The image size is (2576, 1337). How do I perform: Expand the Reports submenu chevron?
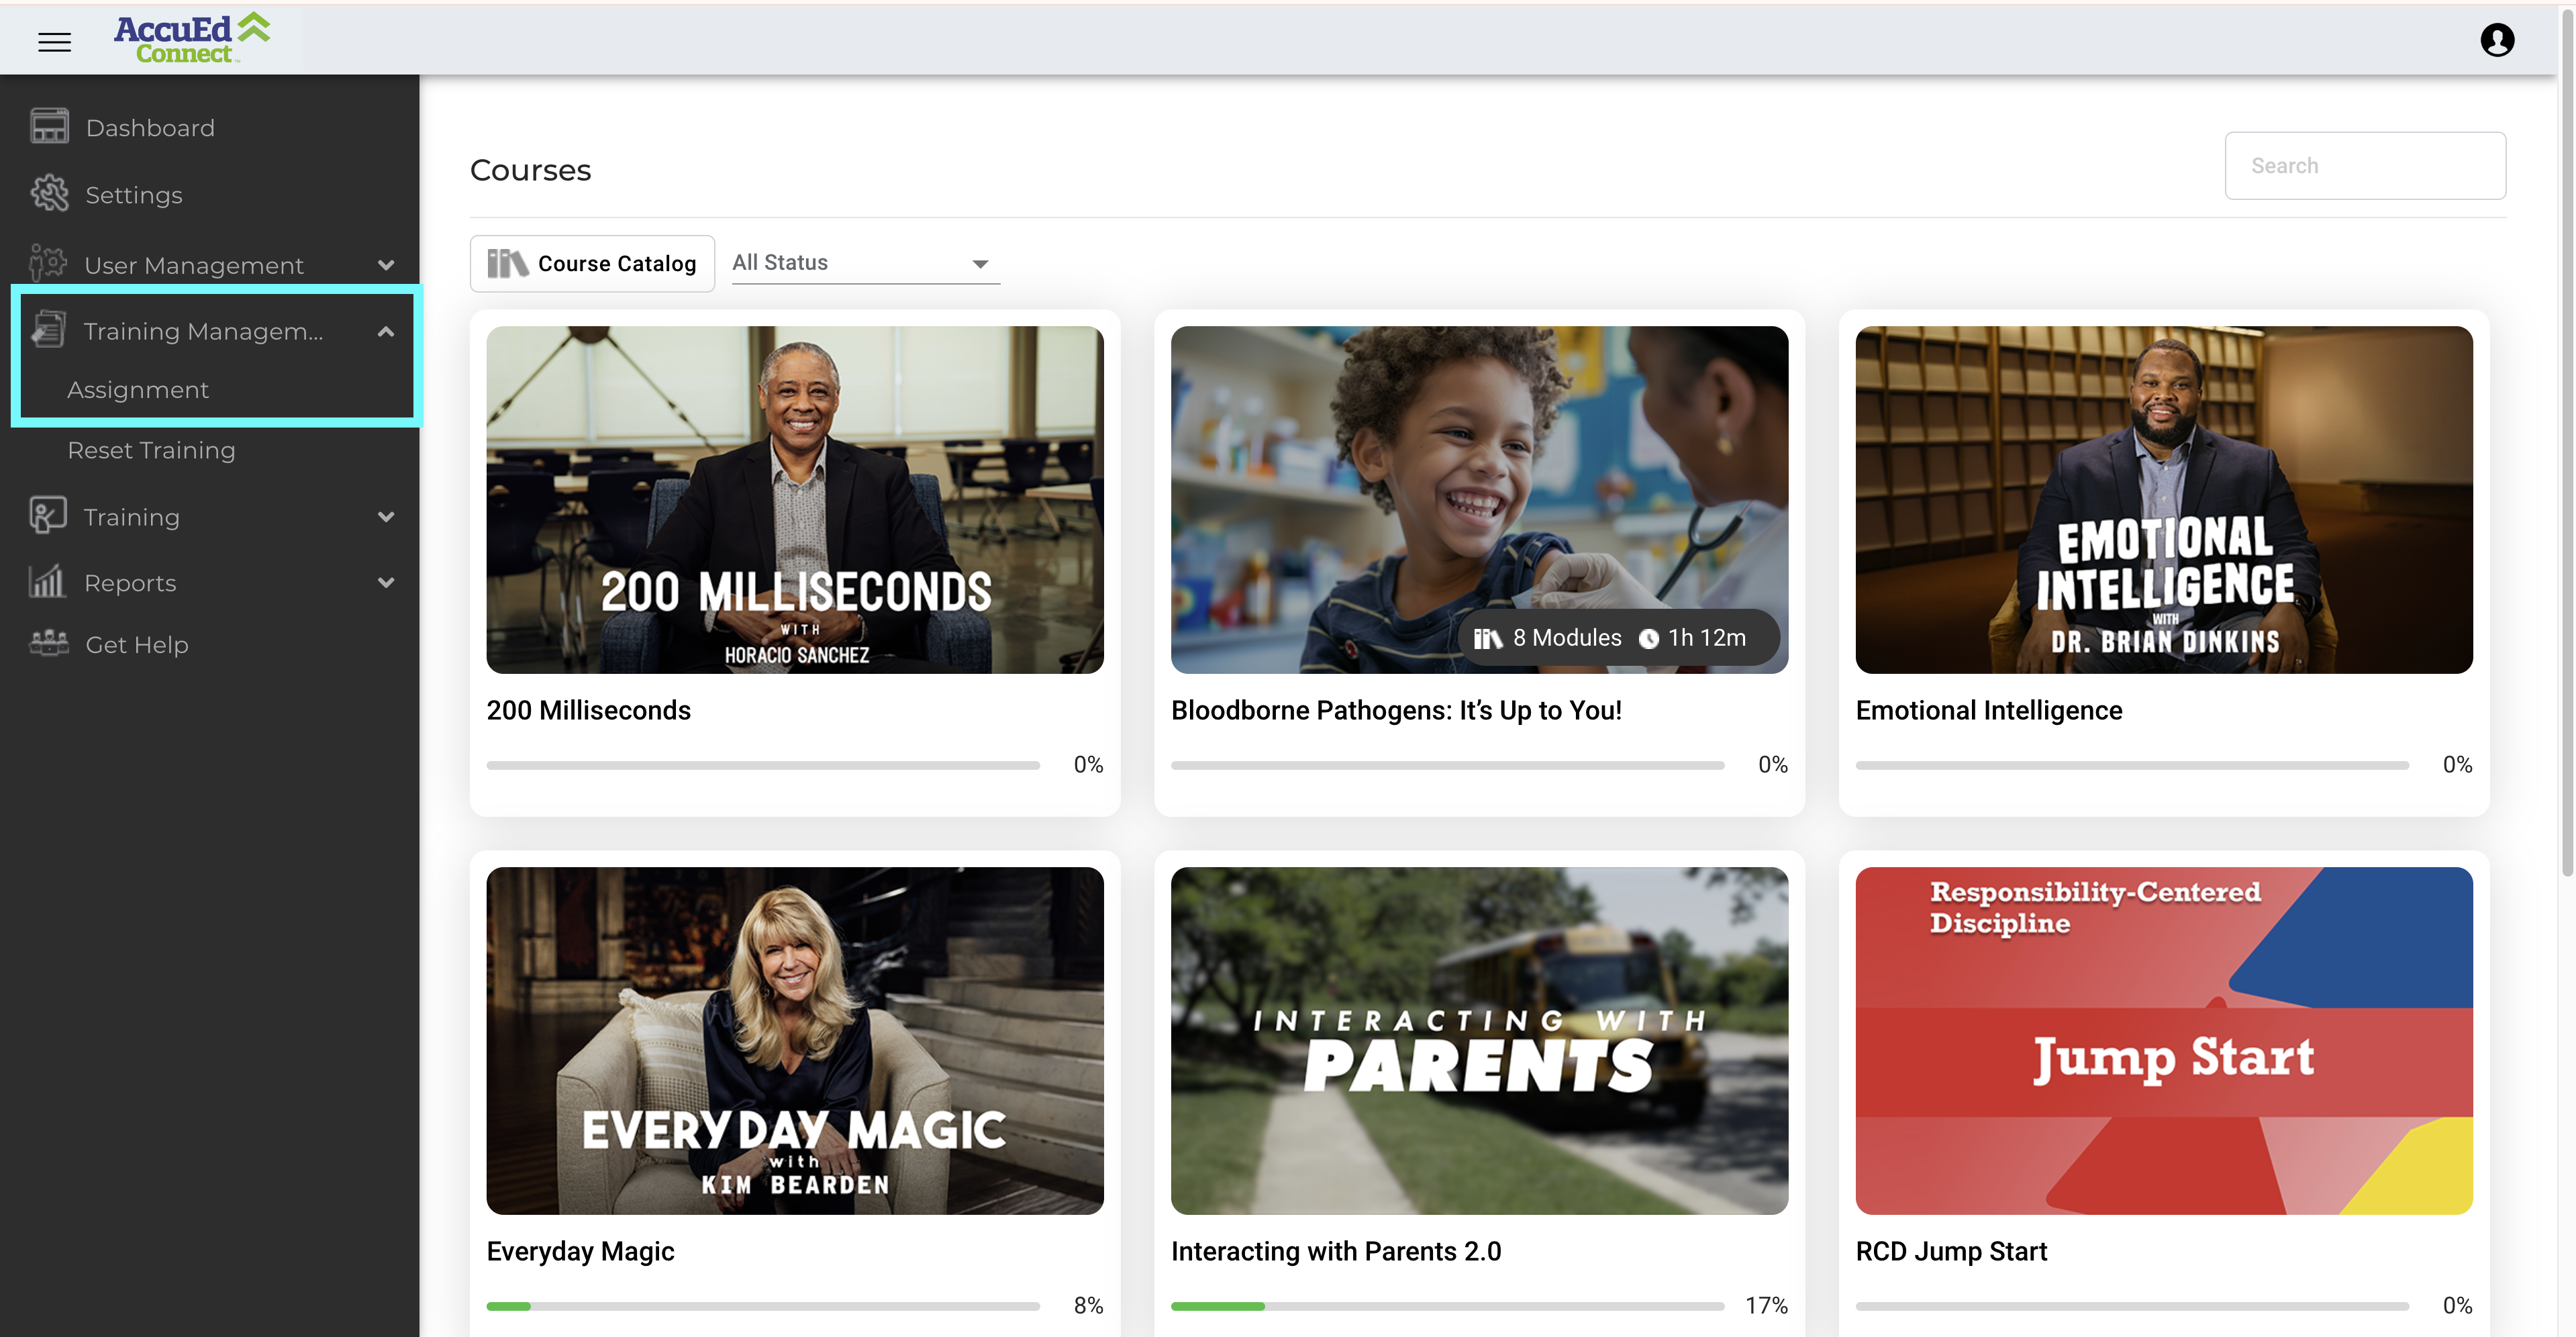pyautogui.click(x=386, y=582)
